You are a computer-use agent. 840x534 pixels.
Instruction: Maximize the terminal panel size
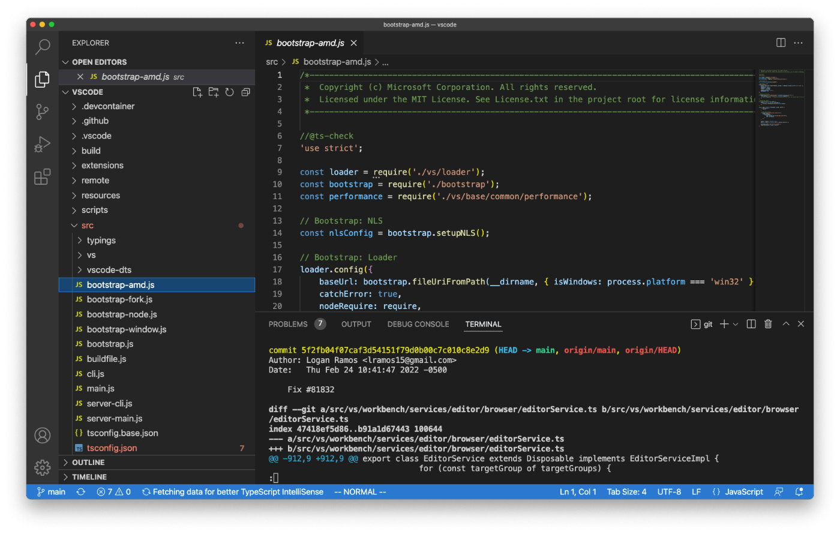785,324
